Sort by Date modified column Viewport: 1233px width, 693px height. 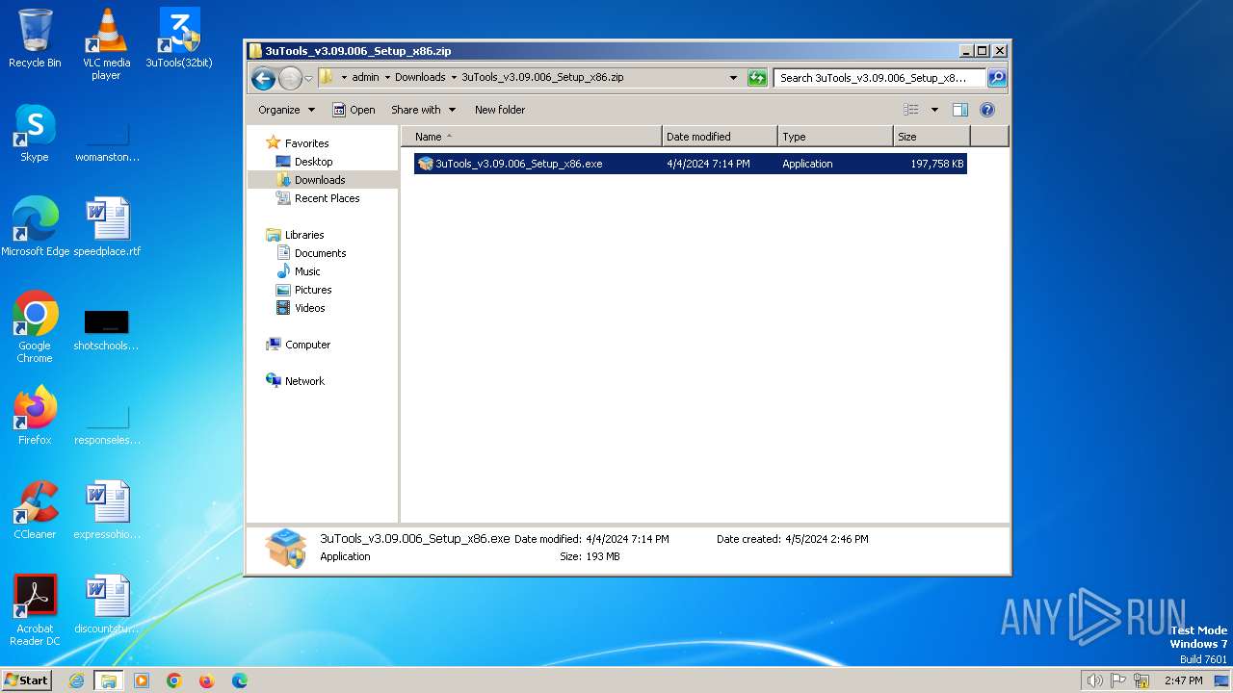tap(720, 137)
